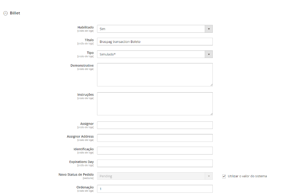Click the Ordenação input field
Viewport: 295px width, 196px height.
(155, 189)
